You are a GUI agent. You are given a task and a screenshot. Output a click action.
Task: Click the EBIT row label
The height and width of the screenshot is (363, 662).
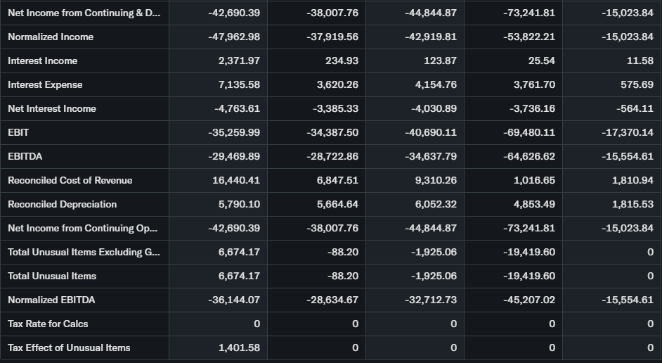[x=18, y=132]
